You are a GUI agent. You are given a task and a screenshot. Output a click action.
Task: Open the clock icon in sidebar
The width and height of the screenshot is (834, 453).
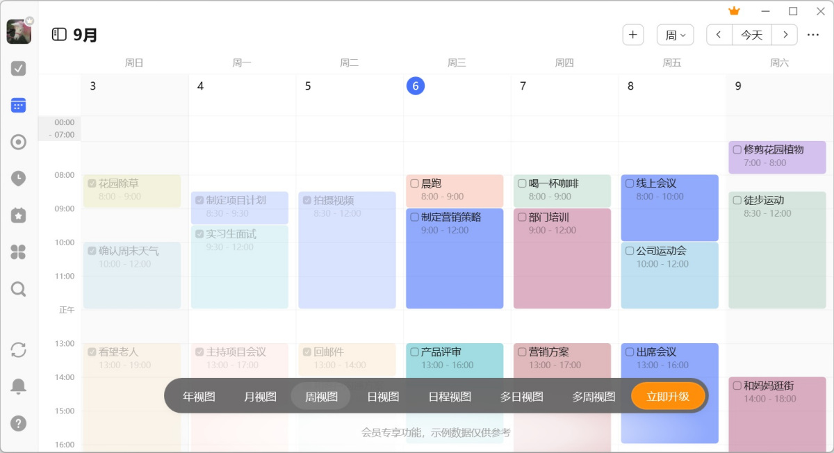(x=19, y=179)
